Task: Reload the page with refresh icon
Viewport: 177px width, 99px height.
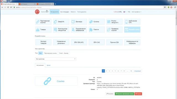Action: pos(8,7)
